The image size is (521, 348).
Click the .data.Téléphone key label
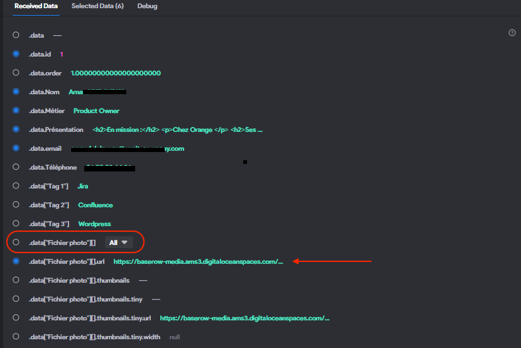pyautogui.click(x=53, y=167)
